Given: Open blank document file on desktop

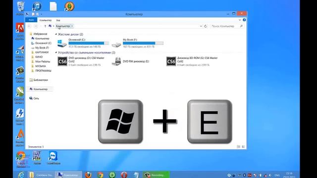Looking at the screenshot, I should [53, 6].
